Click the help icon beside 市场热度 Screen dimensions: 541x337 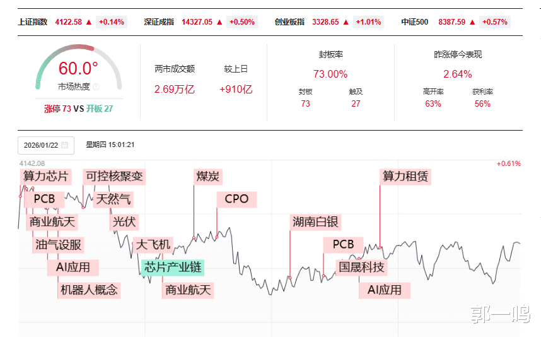coord(96,86)
